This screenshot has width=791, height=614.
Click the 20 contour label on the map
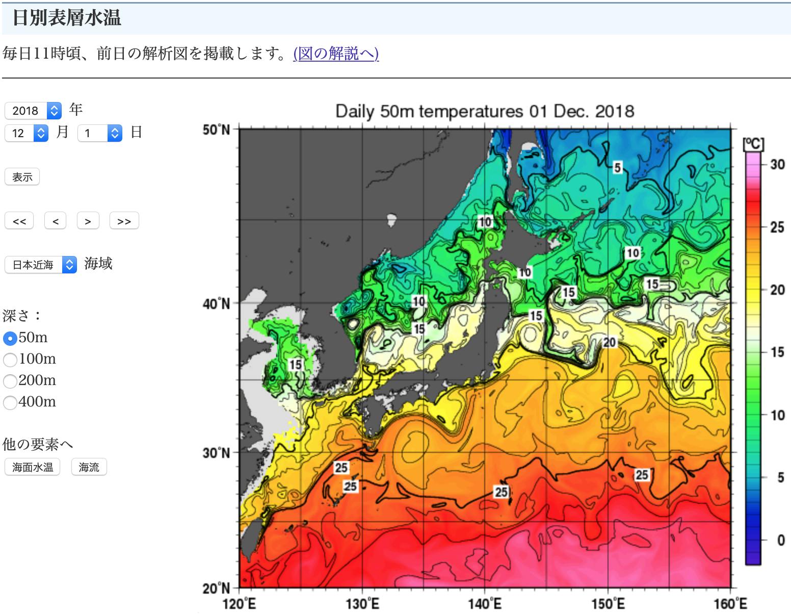pos(610,342)
